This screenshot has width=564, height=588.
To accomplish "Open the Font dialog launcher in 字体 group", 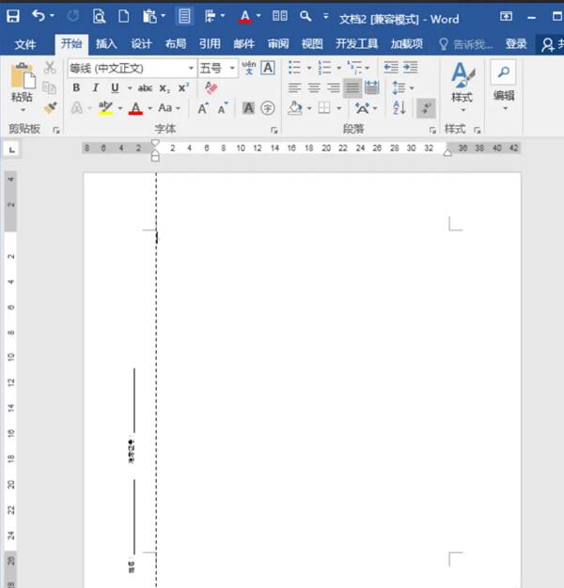I will (x=274, y=130).
